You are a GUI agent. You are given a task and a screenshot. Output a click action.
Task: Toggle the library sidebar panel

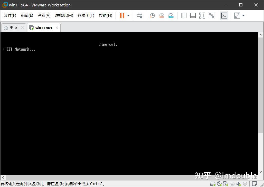pyautogui.click(x=184, y=16)
